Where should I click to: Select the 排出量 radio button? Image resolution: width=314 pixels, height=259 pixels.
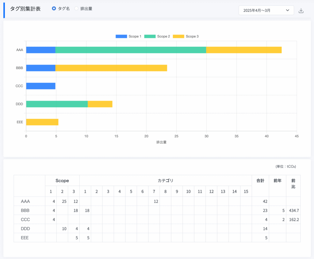(x=76, y=8)
